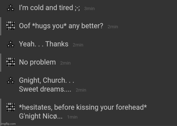Tap the star avatar beside "Yeah. . . Thanks"
This screenshot has height=126, width=177.
[11, 44]
